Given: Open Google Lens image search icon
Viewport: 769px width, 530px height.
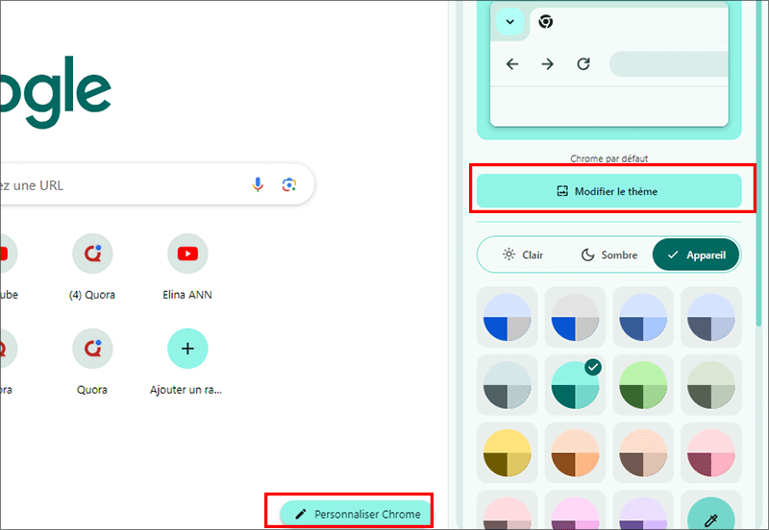Looking at the screenshot, I should pos(289,184).
